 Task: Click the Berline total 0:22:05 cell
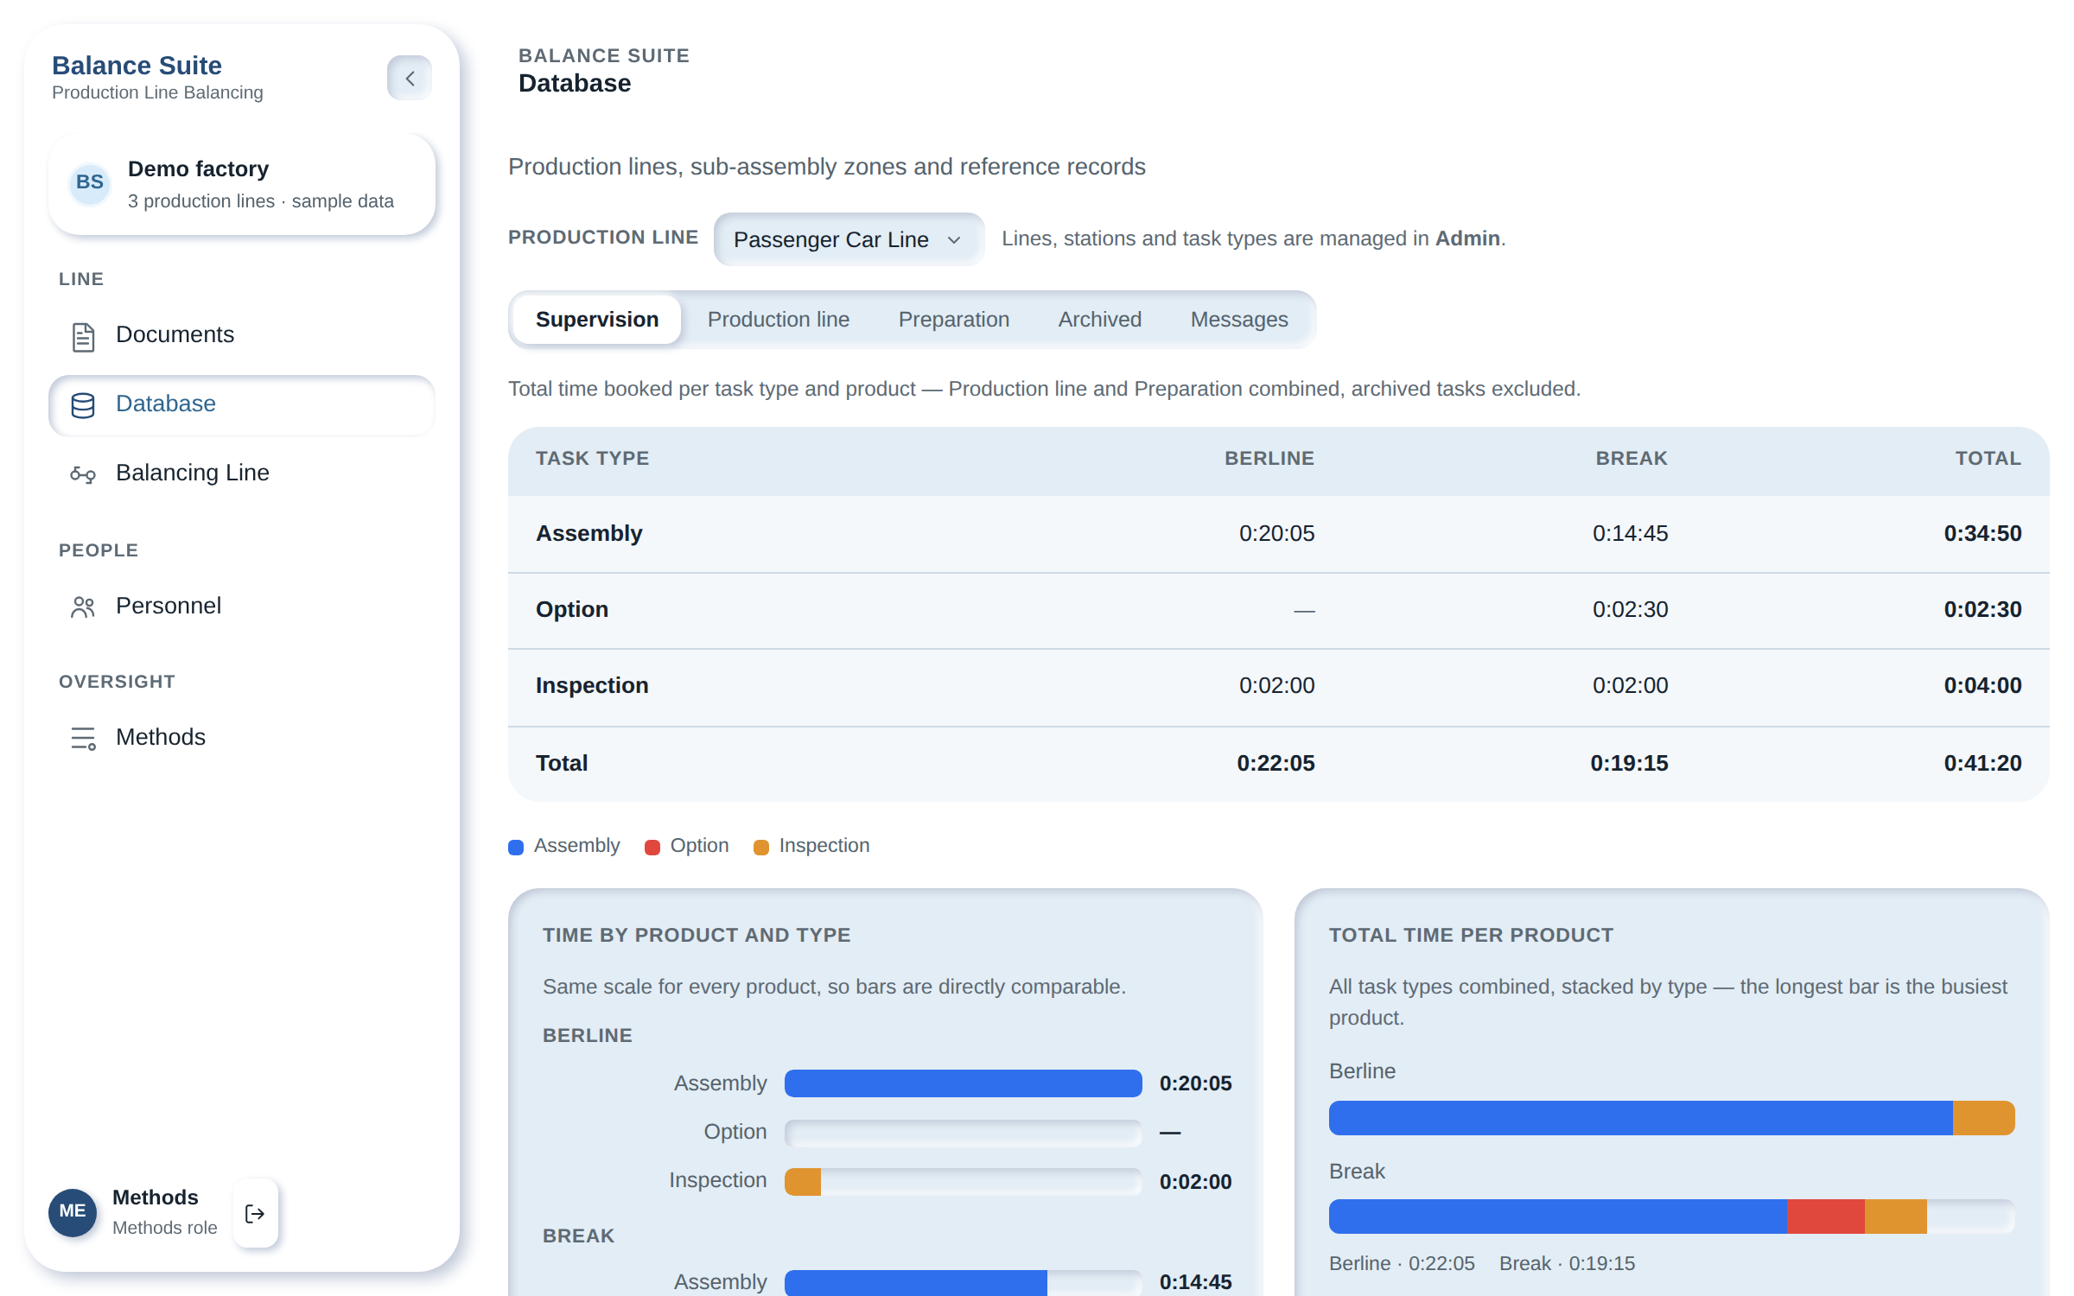click(1276, 764)
